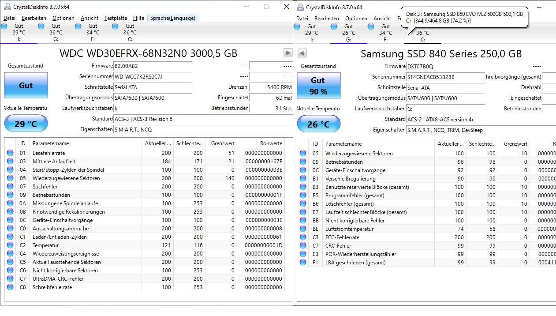Select drive F: tab in left window
Viewport: 556px width, 316px height.
point(93,33)
